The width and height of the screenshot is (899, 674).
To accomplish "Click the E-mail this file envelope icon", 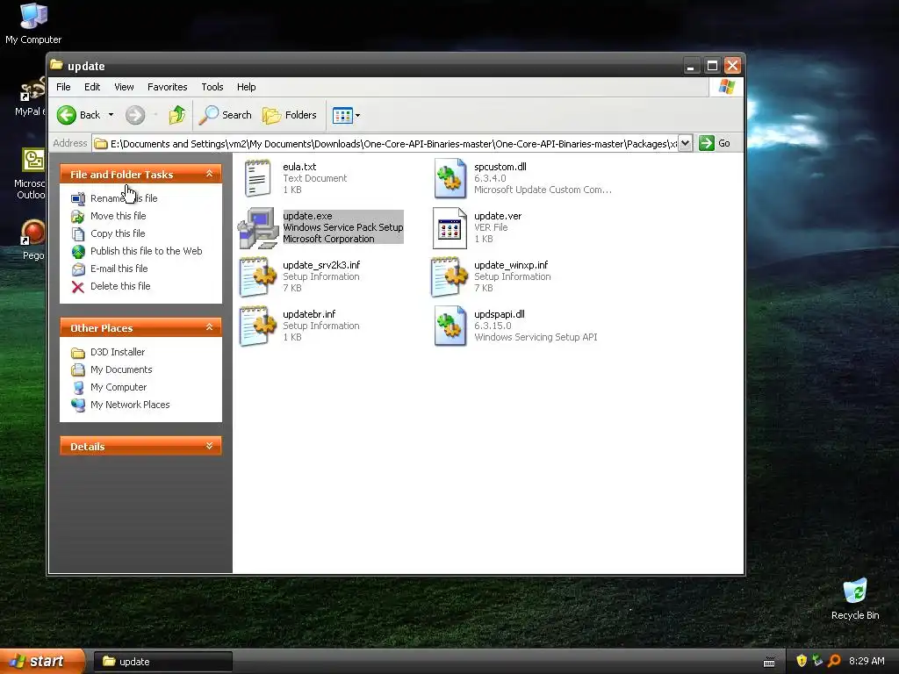I will tap(78, 269).
